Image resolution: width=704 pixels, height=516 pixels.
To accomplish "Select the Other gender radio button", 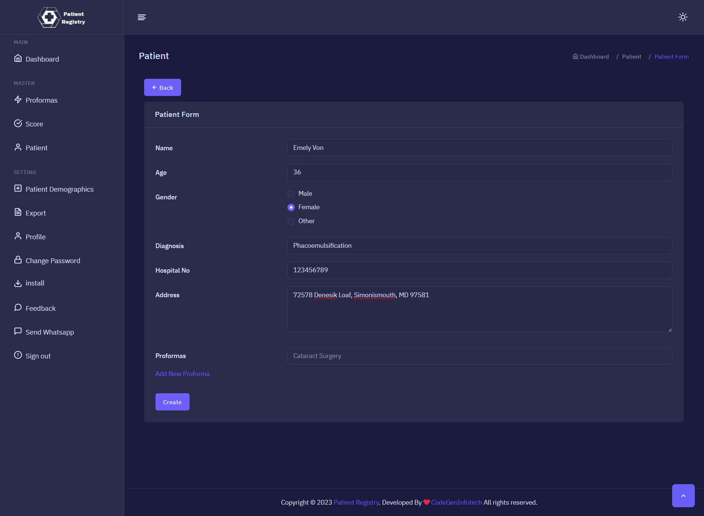I will click(x=291, y=221).
